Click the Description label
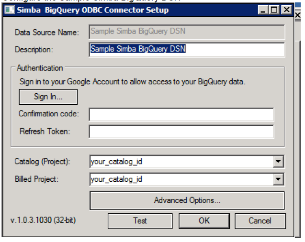The height and width of the screenshot is (242, 305). click(x=34, y=50)
